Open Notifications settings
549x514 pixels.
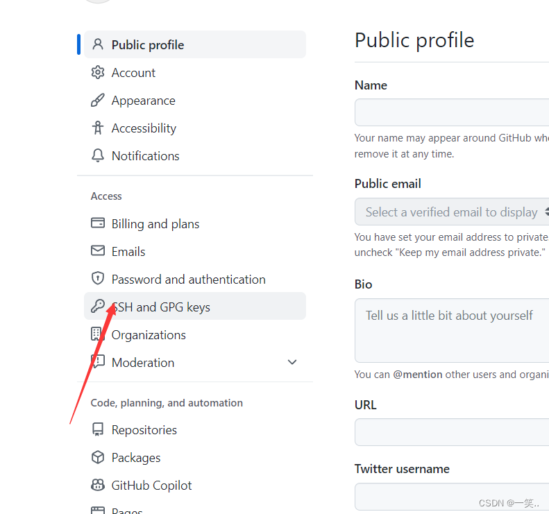(x=195, y=155)
